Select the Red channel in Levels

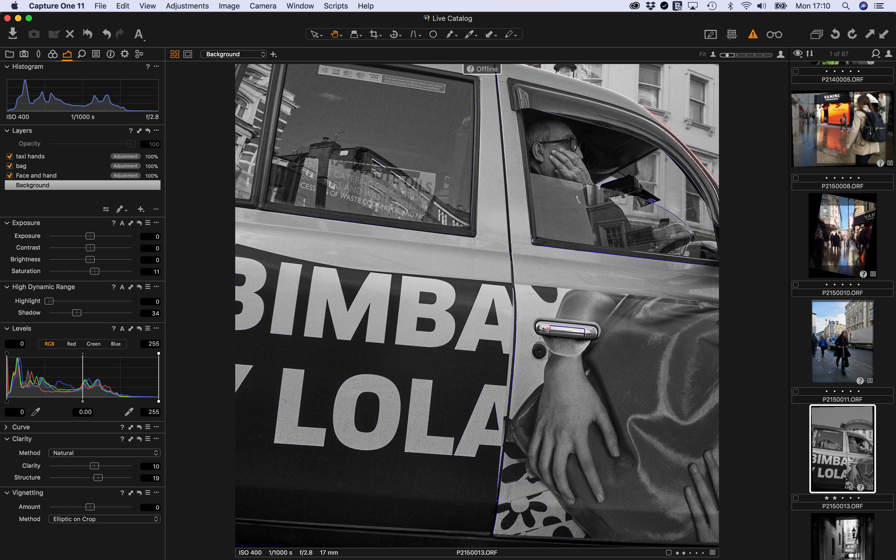71,344
